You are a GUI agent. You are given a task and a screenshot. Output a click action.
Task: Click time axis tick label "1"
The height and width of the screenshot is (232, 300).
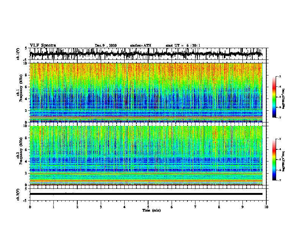pos(53,207)
